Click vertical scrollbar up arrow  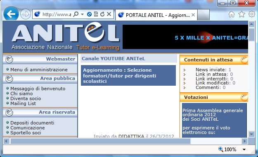click(251, 24)
